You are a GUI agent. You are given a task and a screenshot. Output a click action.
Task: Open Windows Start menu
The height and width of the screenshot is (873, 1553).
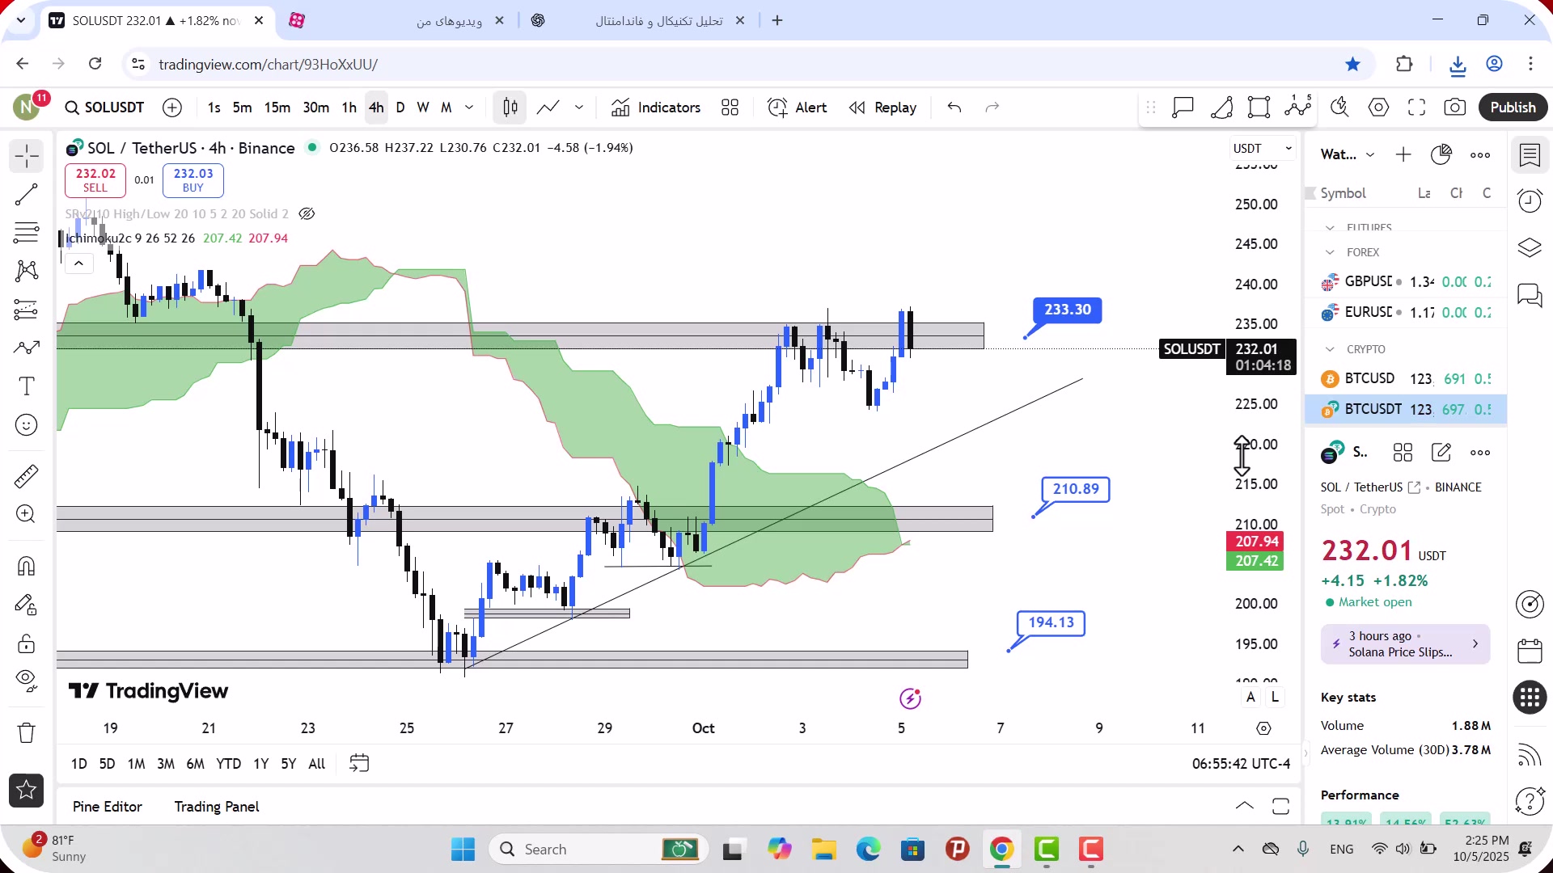pyautogui.click(x=463, y=850)
